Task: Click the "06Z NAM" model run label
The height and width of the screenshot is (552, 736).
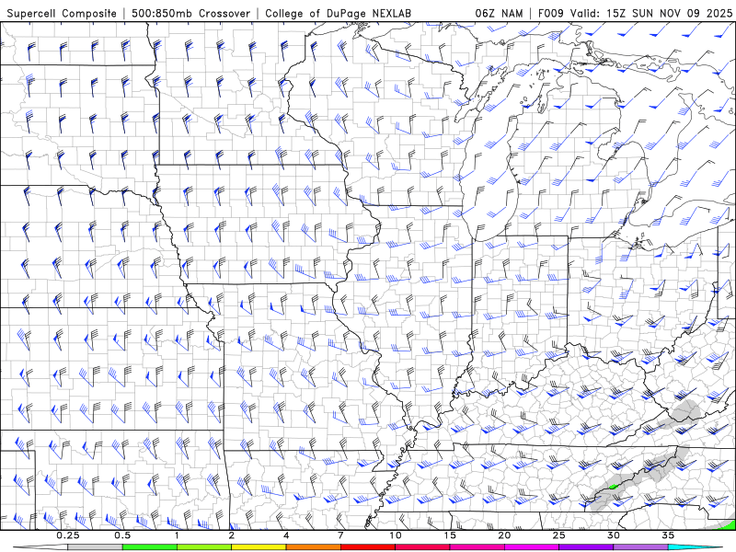Action: (499, 14)
